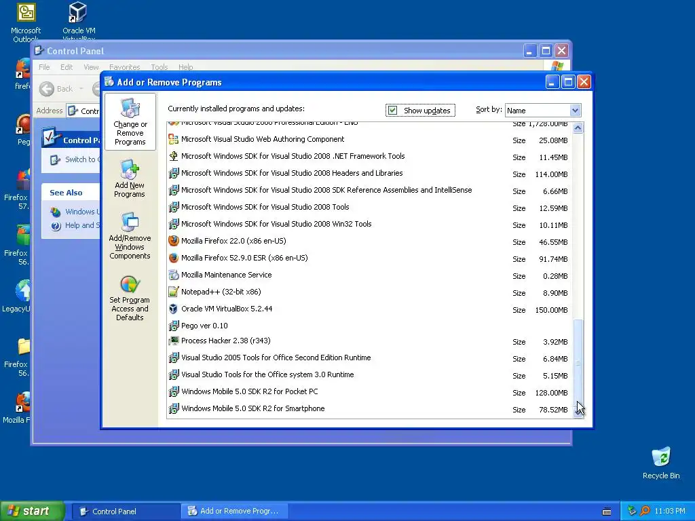Click Mozilla Firefox 52.9.0 ESR icon
The width and height of the screenshot is (695, 521).
coord(173,258)
